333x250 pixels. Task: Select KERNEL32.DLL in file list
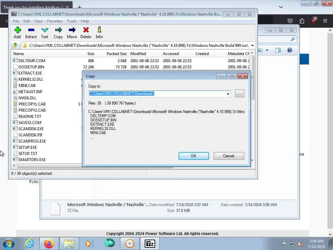(x=31, y=79)
